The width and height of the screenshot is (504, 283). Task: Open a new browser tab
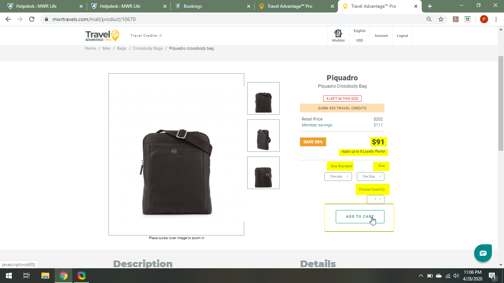click(x=429, y=6)
